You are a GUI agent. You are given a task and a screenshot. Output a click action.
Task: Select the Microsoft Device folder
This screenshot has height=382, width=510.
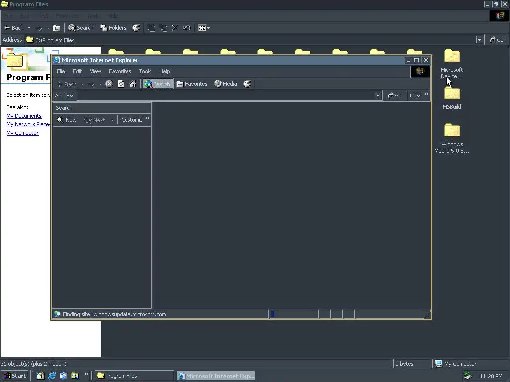coord(452,64)
